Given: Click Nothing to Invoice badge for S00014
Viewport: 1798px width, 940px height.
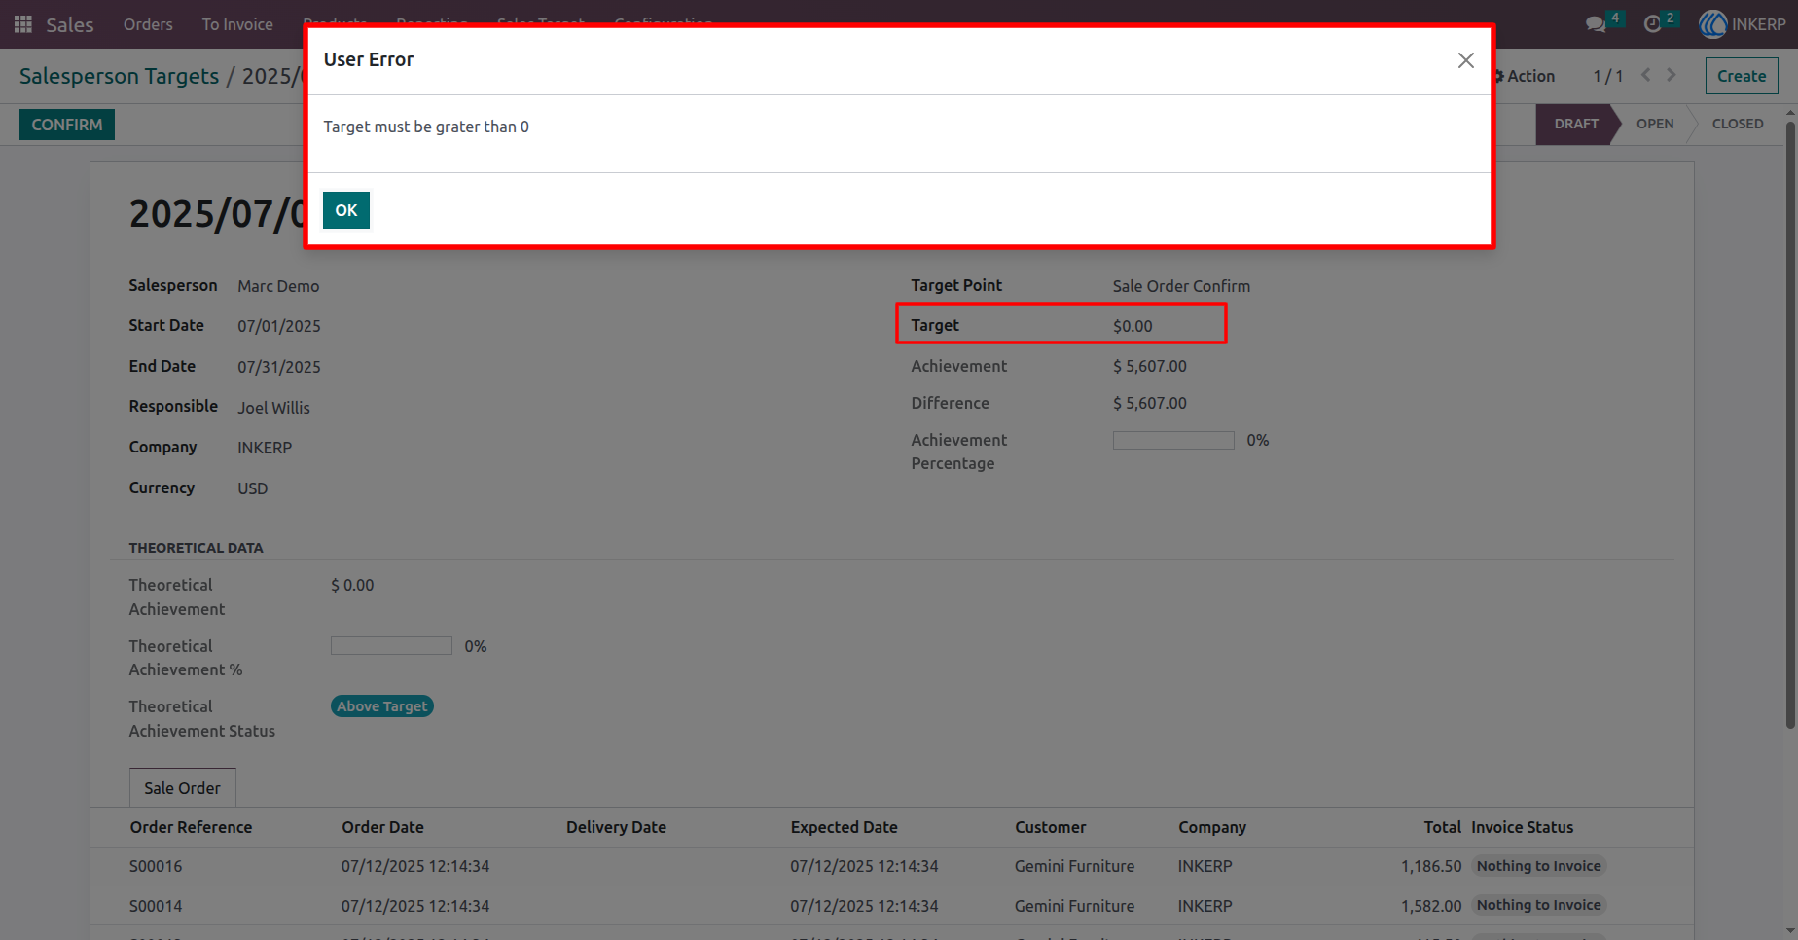Looking at the screenshot, I should click(x=1538, y=905).
